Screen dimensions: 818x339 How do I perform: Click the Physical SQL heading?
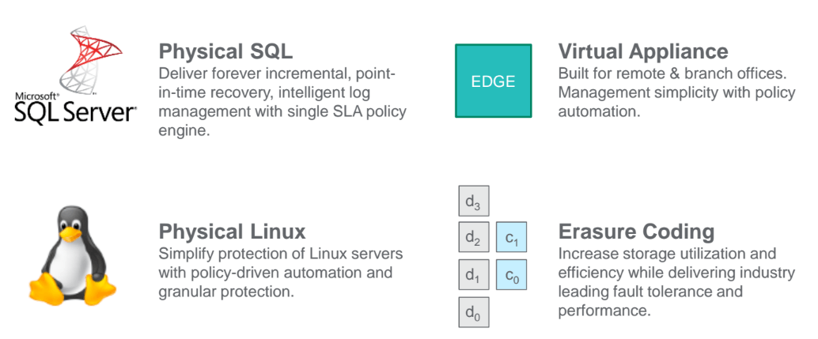[226, 51]
